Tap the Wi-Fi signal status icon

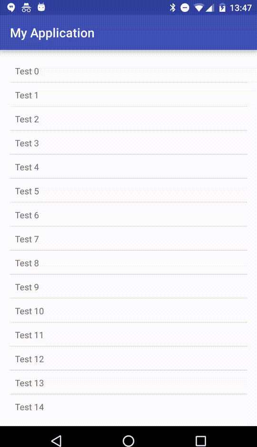[198, 8]
